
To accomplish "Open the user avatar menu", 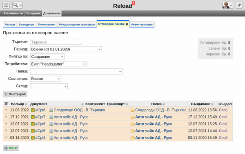I will (x=227, y=5).
